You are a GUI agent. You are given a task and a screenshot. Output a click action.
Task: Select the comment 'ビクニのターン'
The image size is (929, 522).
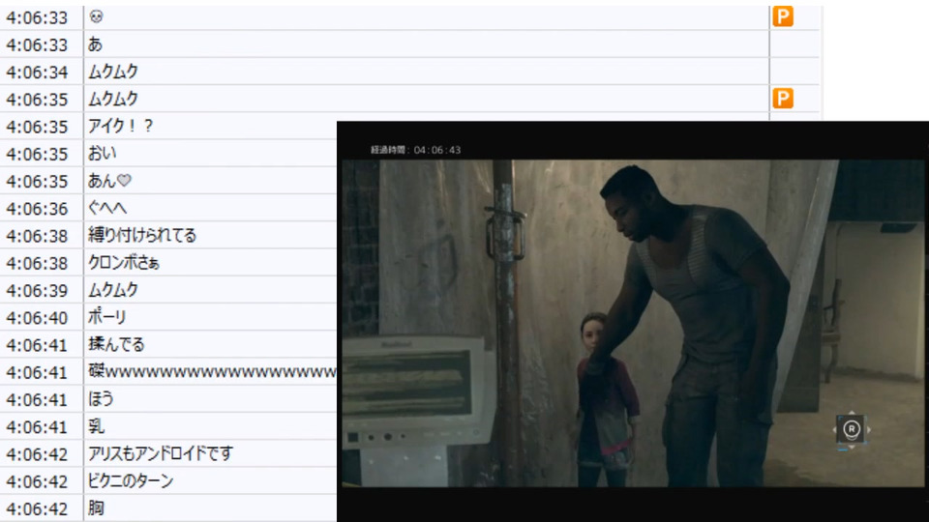pos(131,481)
